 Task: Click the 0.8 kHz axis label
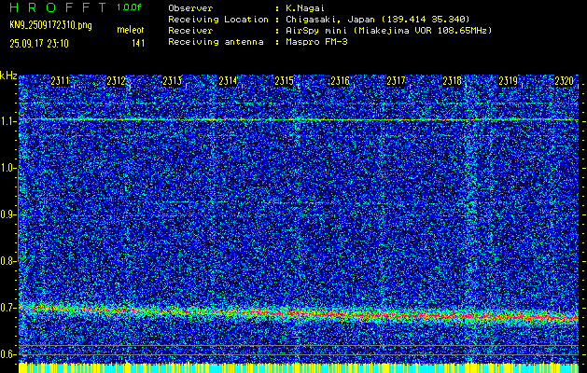pos(7,261)
